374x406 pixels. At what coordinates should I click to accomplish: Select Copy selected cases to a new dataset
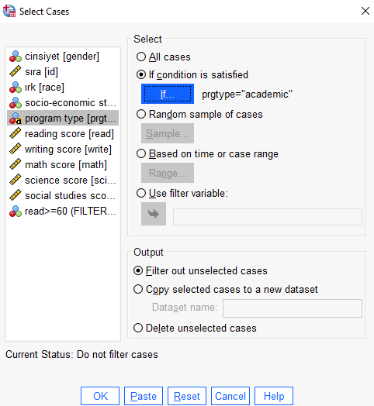138,289
